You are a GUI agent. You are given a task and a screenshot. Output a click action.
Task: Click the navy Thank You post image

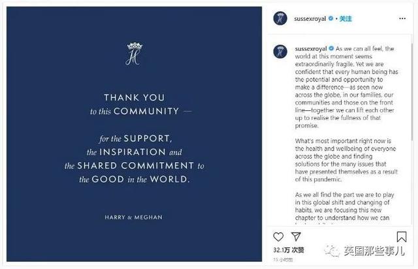click(x=134, y=134)
